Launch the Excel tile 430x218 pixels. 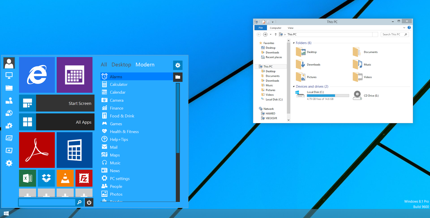(27, 178)
